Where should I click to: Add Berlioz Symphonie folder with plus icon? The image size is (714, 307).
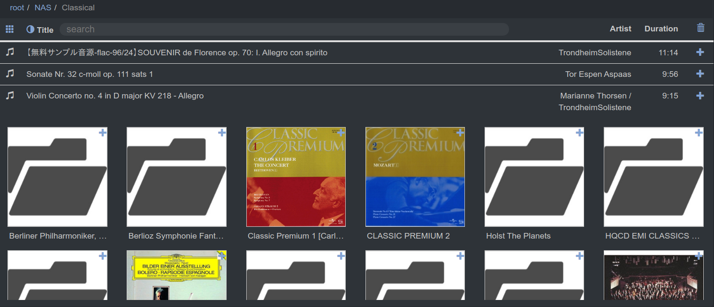point(222,133)
